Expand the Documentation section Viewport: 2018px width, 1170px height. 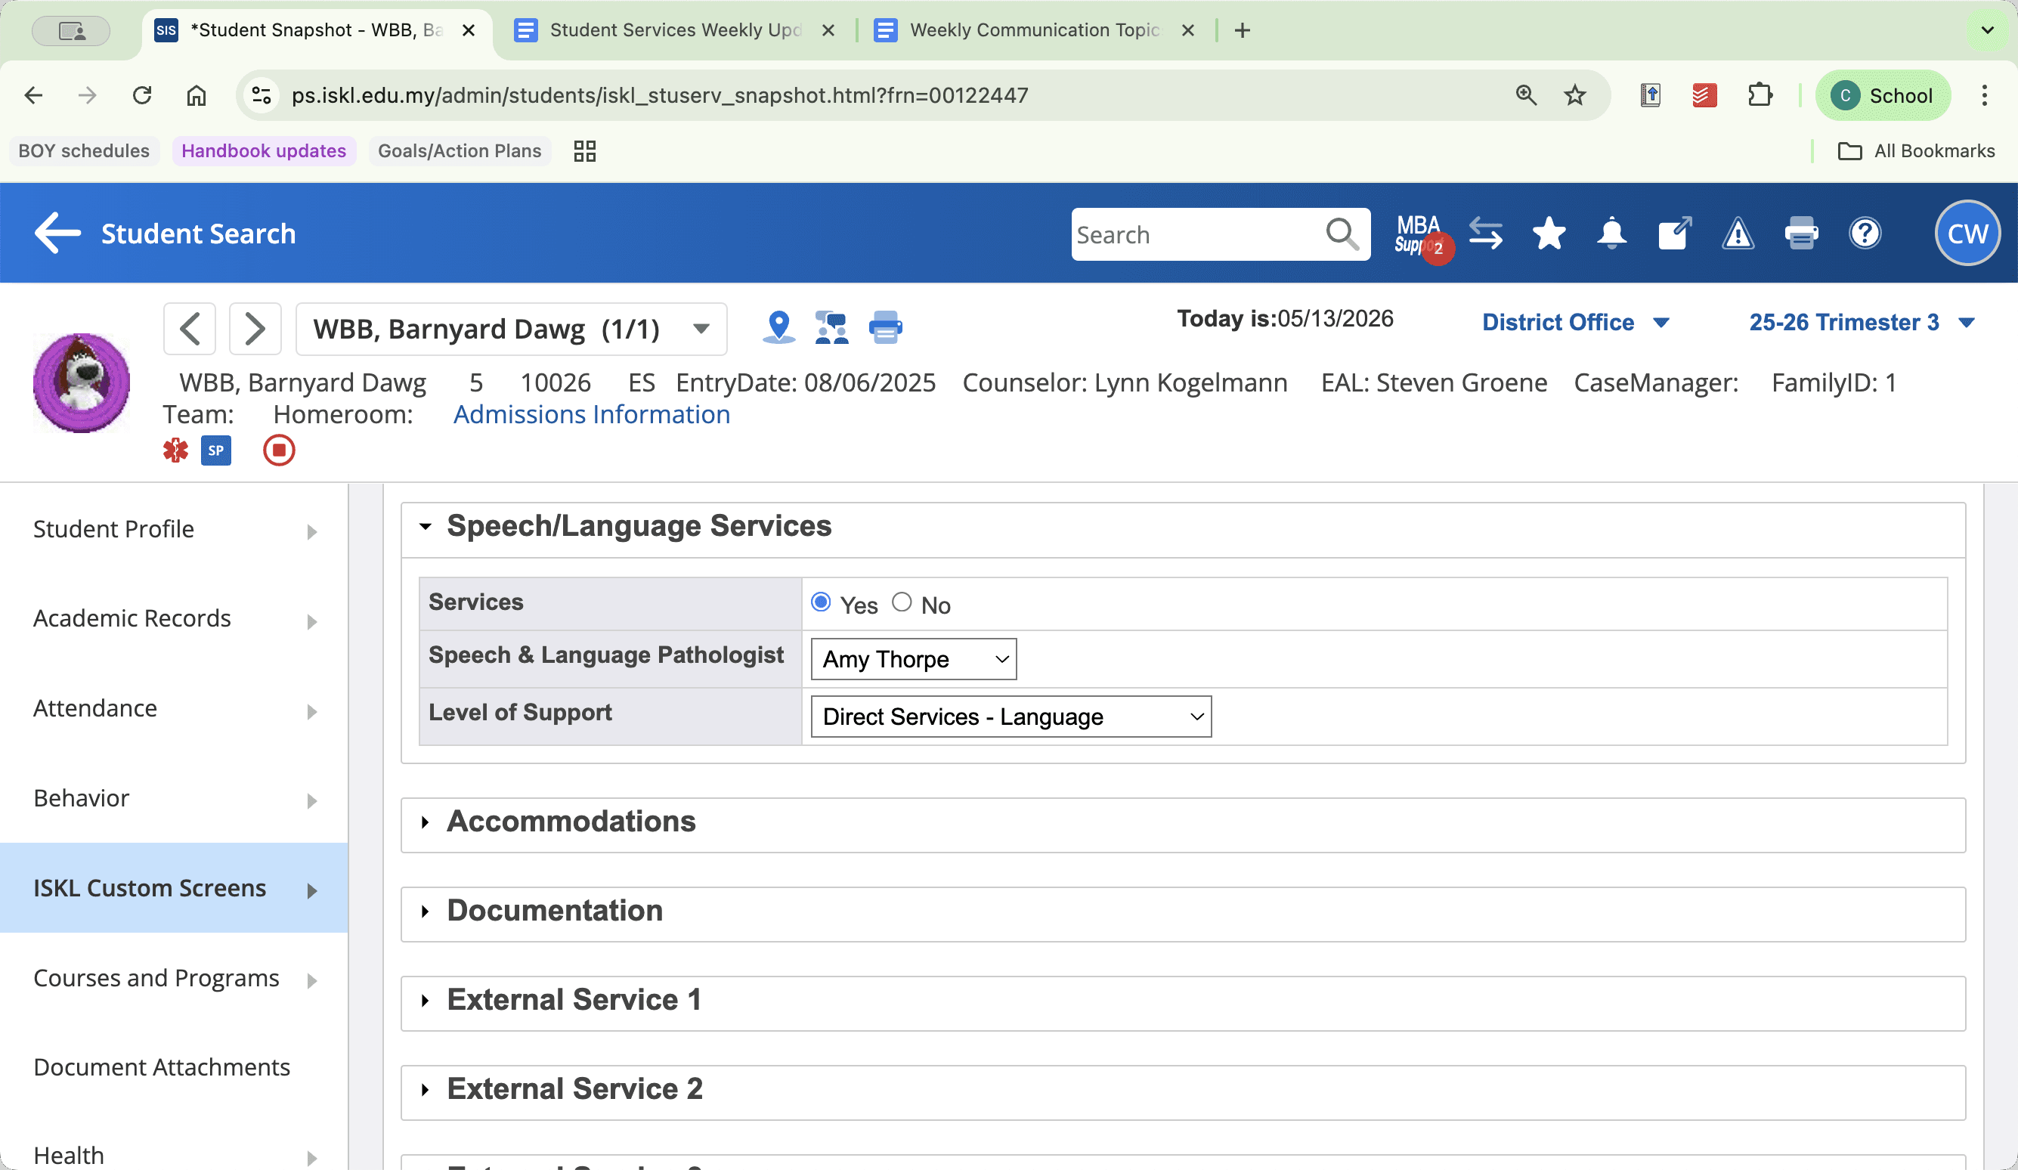click(426, 912)
